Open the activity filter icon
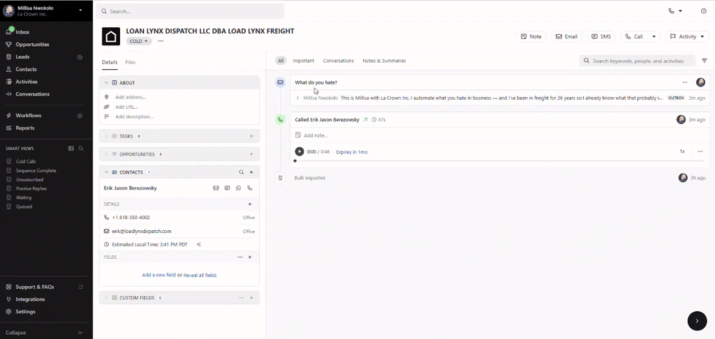The height and width of the screenshot is (339, 715). click(705, 61)
